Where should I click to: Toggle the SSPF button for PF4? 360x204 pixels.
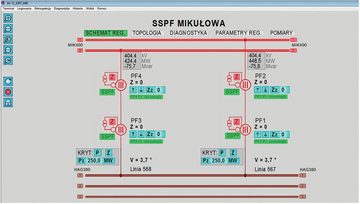pyautogui.click(x=107, y=92)
